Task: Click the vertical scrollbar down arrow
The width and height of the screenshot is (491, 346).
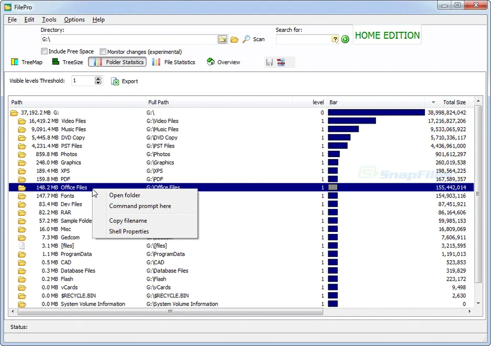Action: [478, 303]
